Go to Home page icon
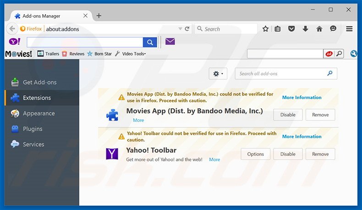This screenshot has width=362, height=210. (x=319, y=29)
